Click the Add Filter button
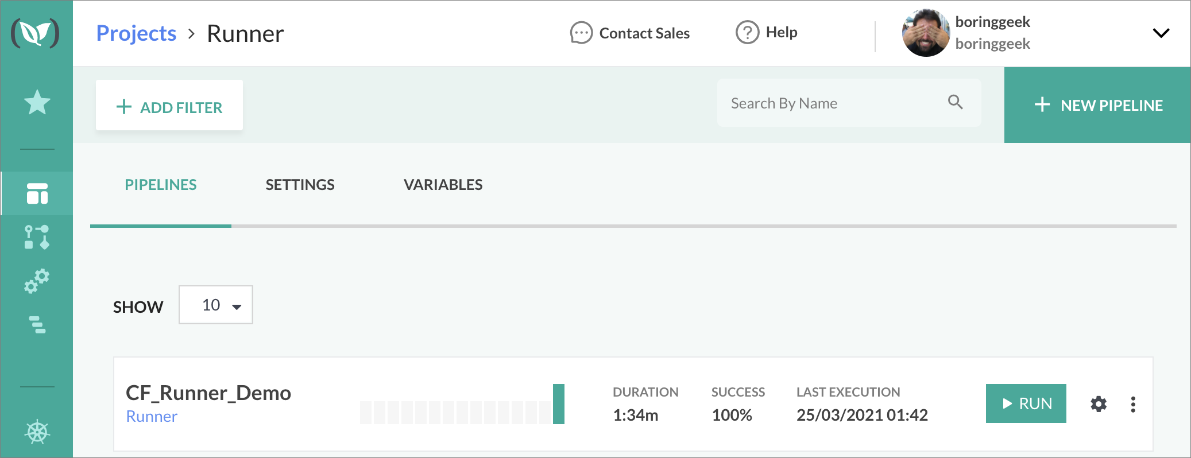Screen dimensions: 1191x458 (169, 107)
